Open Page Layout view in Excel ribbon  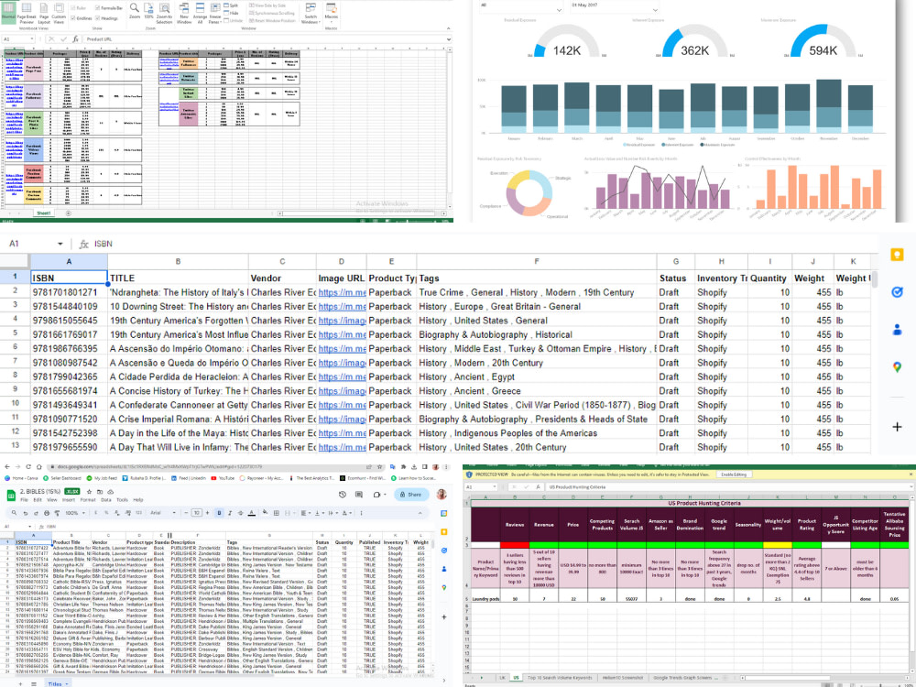point(44,13)
